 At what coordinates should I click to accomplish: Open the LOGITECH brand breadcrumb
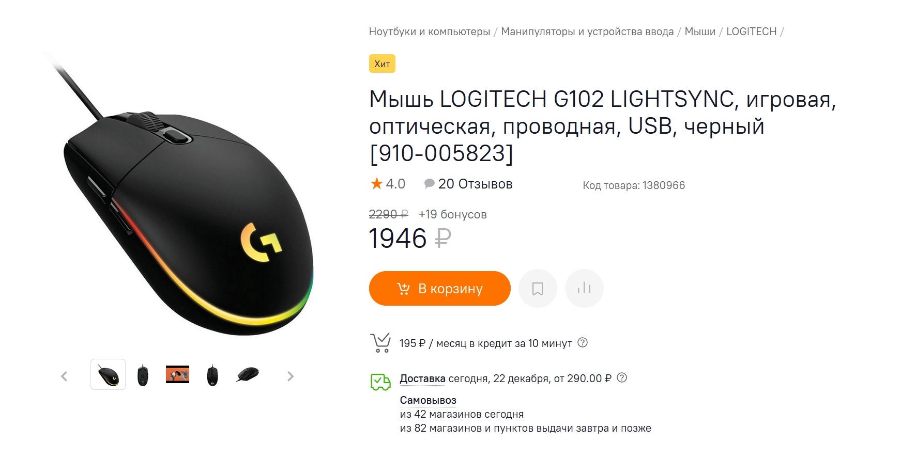751,31
